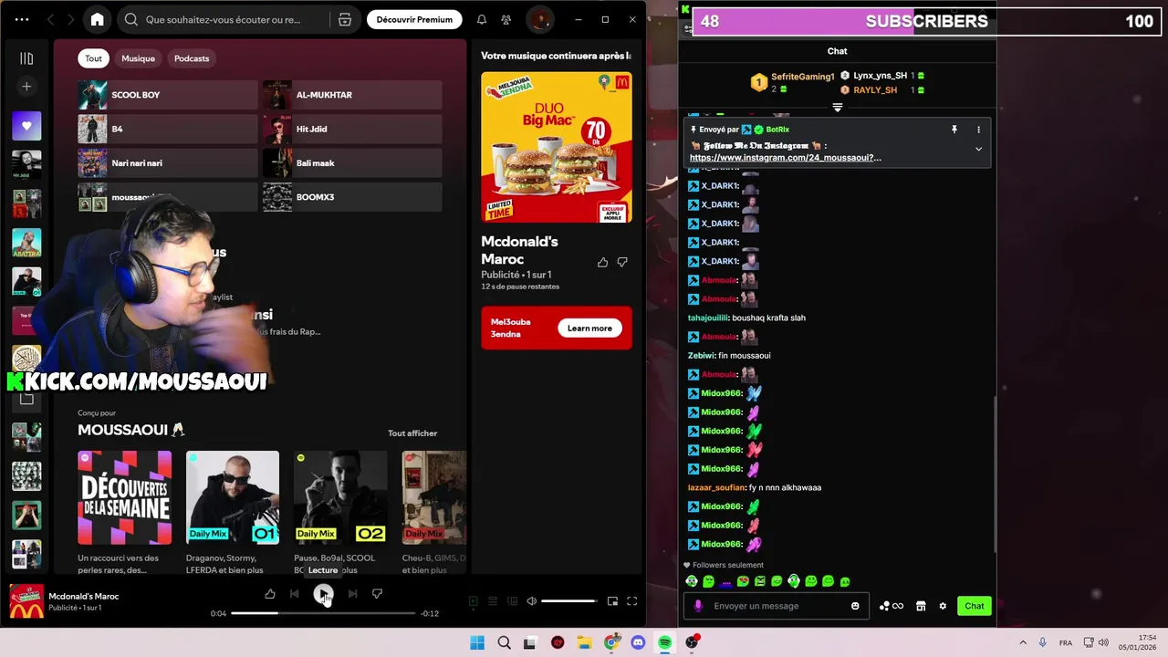The width and height of the screenshot is (1168, 657).
Task: Open SCOOL BOY shortcut tile
Action: tap(168, 95)
